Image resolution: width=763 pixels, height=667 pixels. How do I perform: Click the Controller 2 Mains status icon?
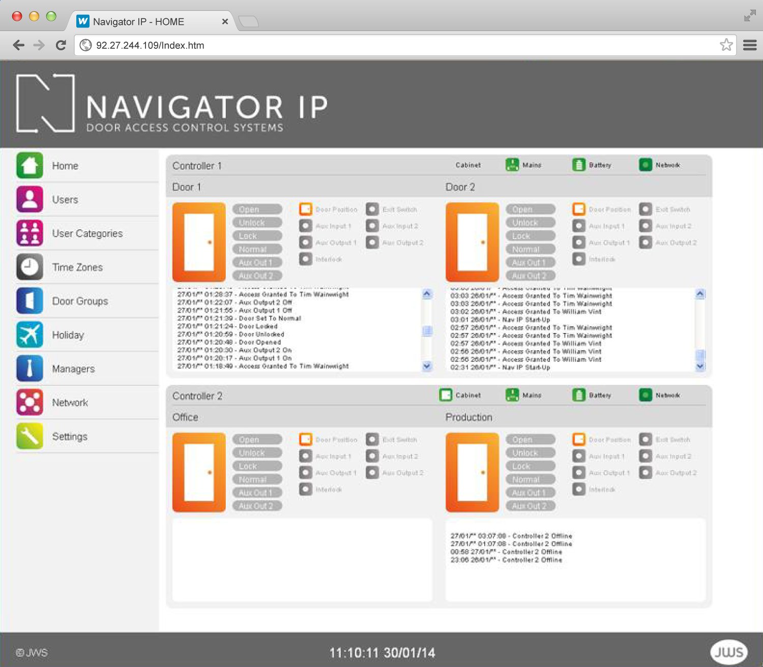pos(512,395)
